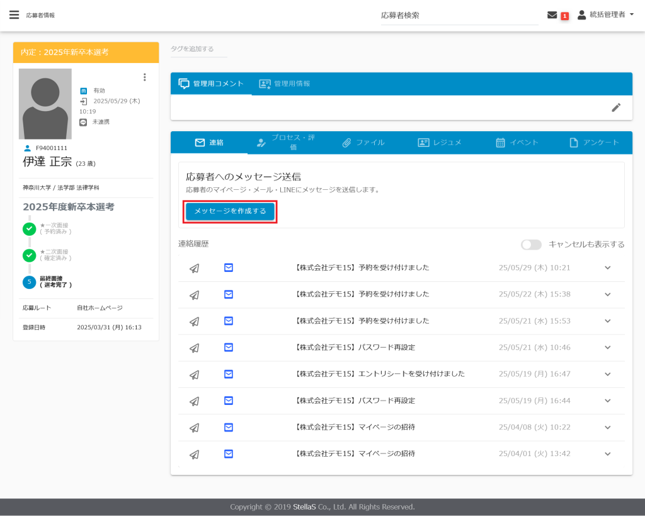Click the pencil edit comment icon

click(x=616, y=107)
